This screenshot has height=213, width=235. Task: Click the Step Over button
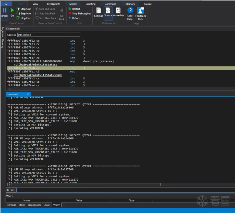click(x=24, y=18)
